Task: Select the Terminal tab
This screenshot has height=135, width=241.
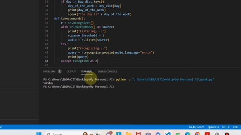Action: point(87,72)
